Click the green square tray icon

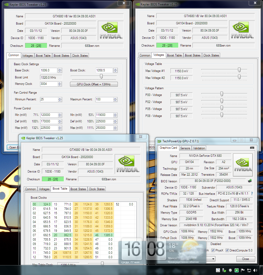(x=236, y=270)
